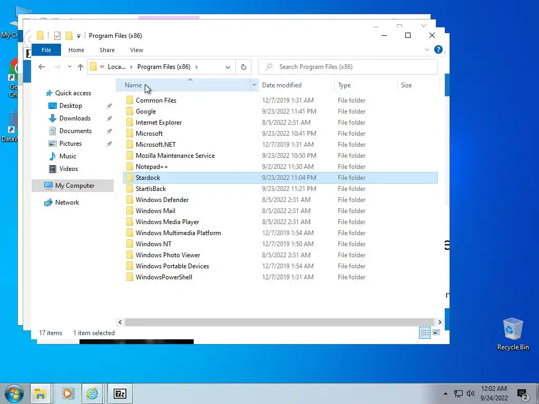This screenshot has width=539, height=404.
Task: Open the recent locations dropdown arrow
Action: pos(69,67)
